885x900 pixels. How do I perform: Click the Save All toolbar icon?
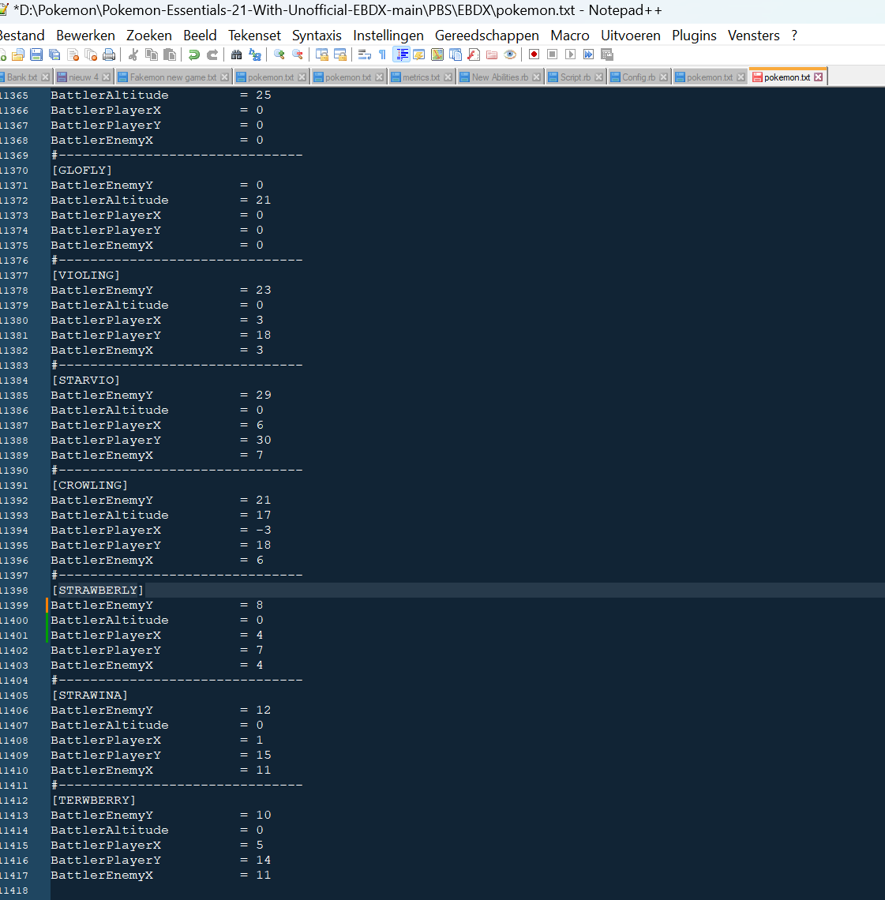pos(54,54)
